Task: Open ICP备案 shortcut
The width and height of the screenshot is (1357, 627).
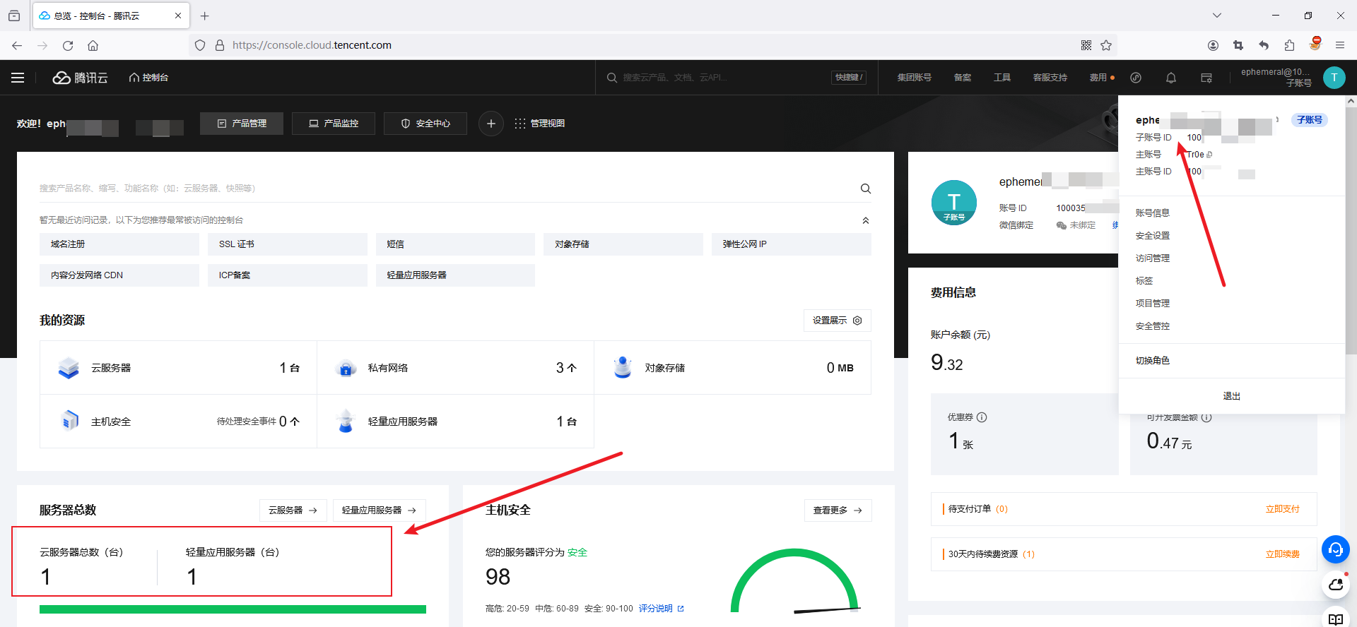Action: coord(288,275)
